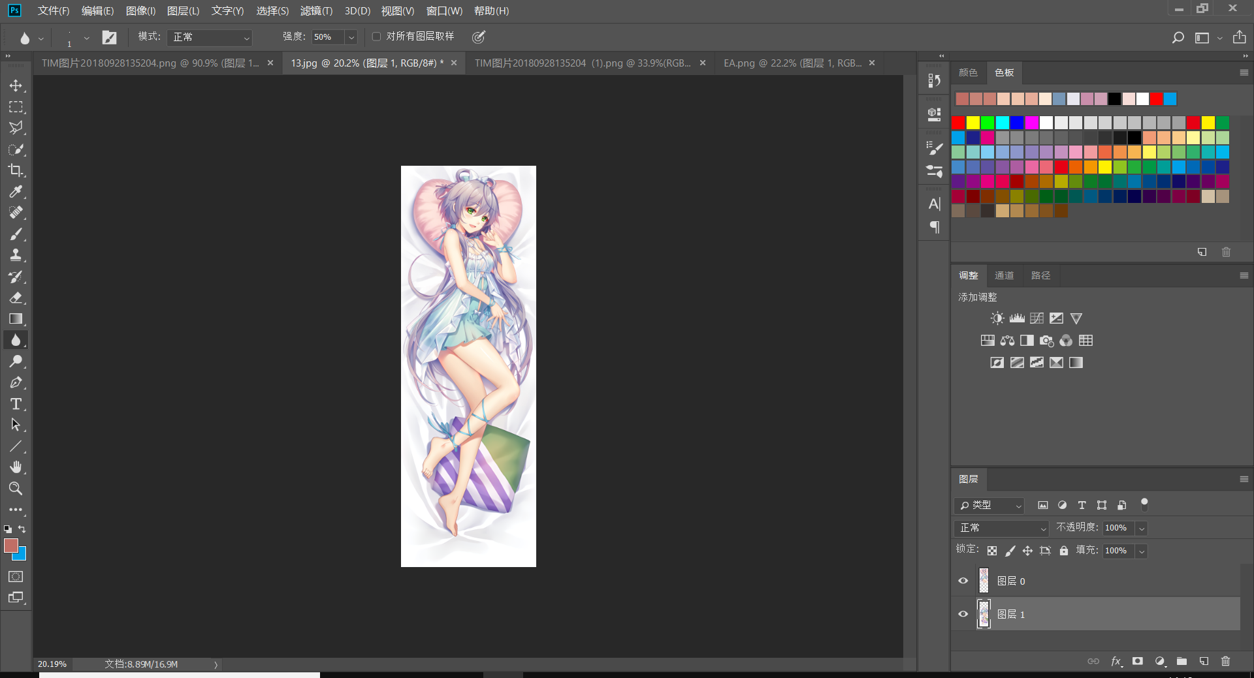Open the 模式 blend mode dropdown
The height and width of the screenshot is (678, 1254).
click(210, 37)
